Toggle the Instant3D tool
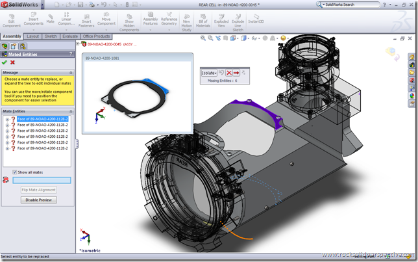418x262 pixels. (256, 19)
